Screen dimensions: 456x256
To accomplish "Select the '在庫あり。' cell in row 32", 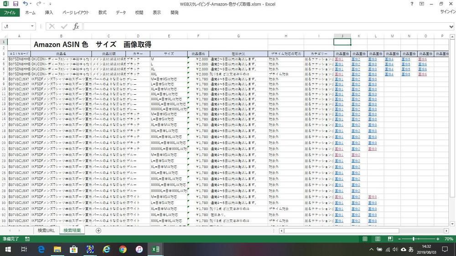I will point(238,215).
